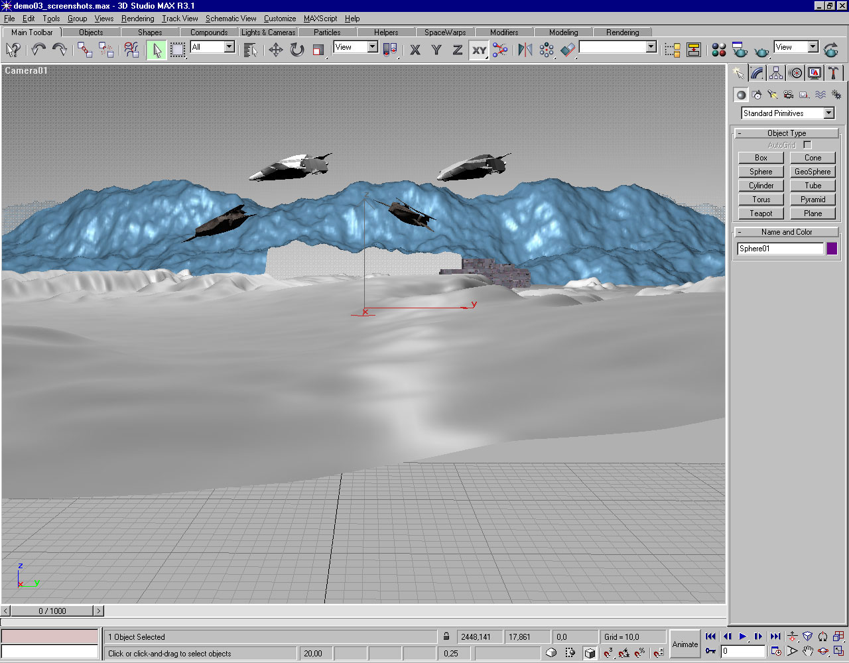Image resolution: width=849 pixels, height=663 pixels.
Task: Switch to the Lights & Cameras tab
Action: (x=268, y=32)
